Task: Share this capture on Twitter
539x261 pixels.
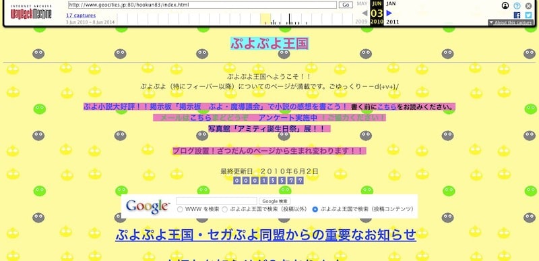Action: click(528, 15)
